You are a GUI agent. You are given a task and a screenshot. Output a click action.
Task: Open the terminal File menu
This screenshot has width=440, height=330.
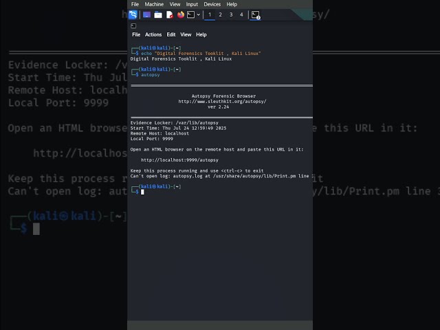(x=136, y=34)
